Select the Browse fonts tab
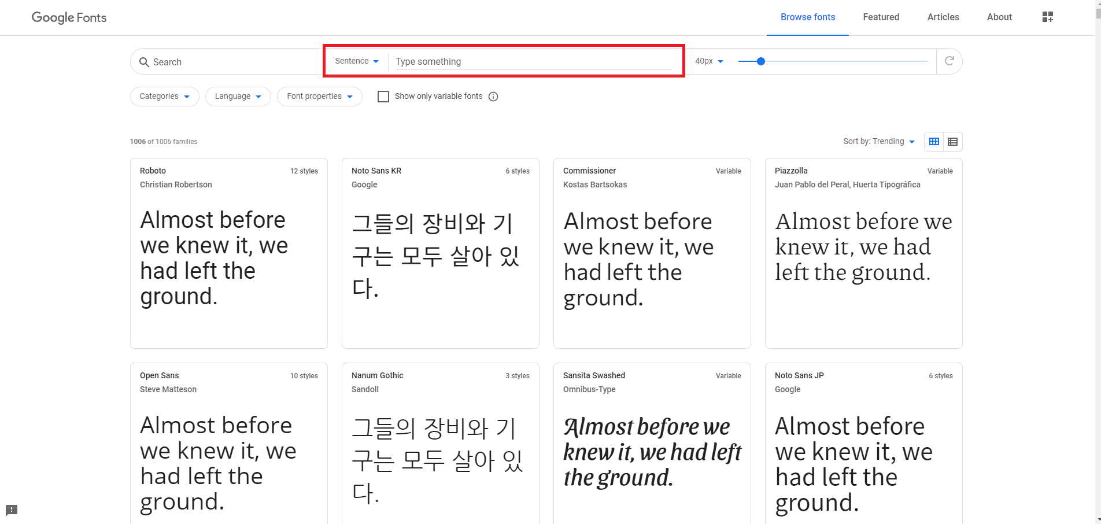The width and height of the screenshot is (1101, 524). pos(808,17)
